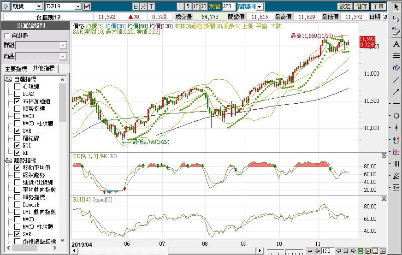Screen dimensions: 402x255
Task: Check the BIAS indicator
Action: tap(17, 94)
